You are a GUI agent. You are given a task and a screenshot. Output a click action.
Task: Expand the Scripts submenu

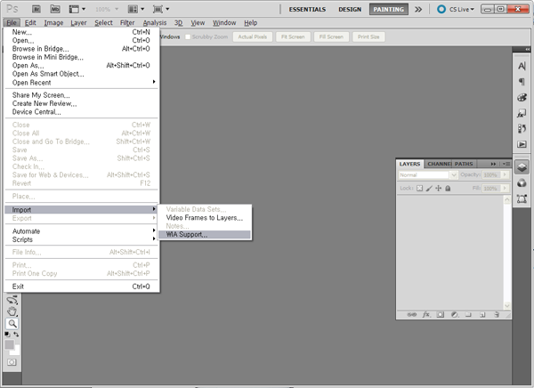pos(81,239)
